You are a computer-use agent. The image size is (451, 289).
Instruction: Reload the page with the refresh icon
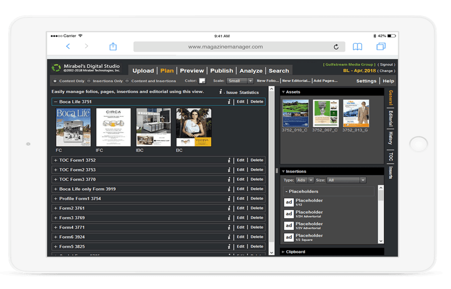click(x=336, y=47)
